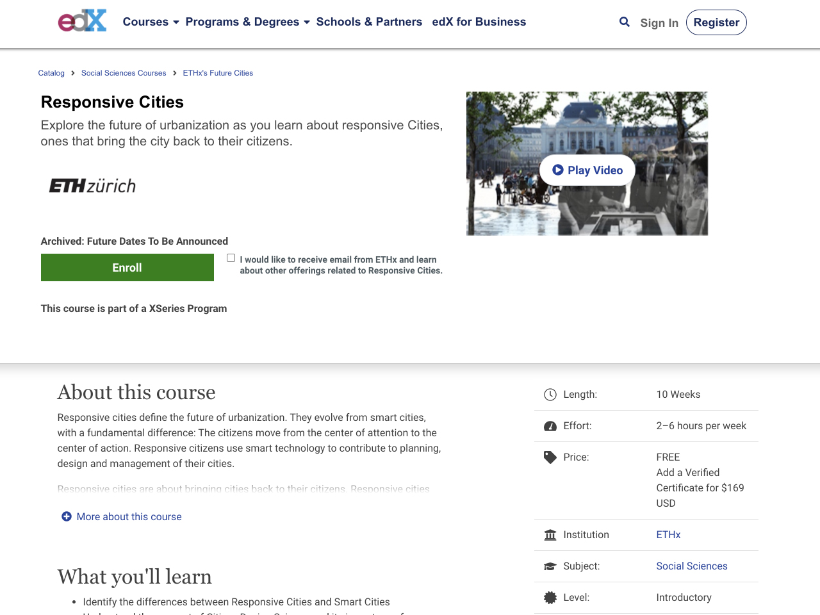Click the Sign In link

[659, 23]
